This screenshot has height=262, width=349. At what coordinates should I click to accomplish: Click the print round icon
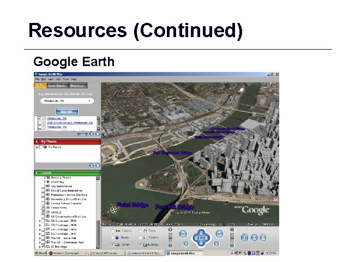pyautogui.click(x=255, y=238)
